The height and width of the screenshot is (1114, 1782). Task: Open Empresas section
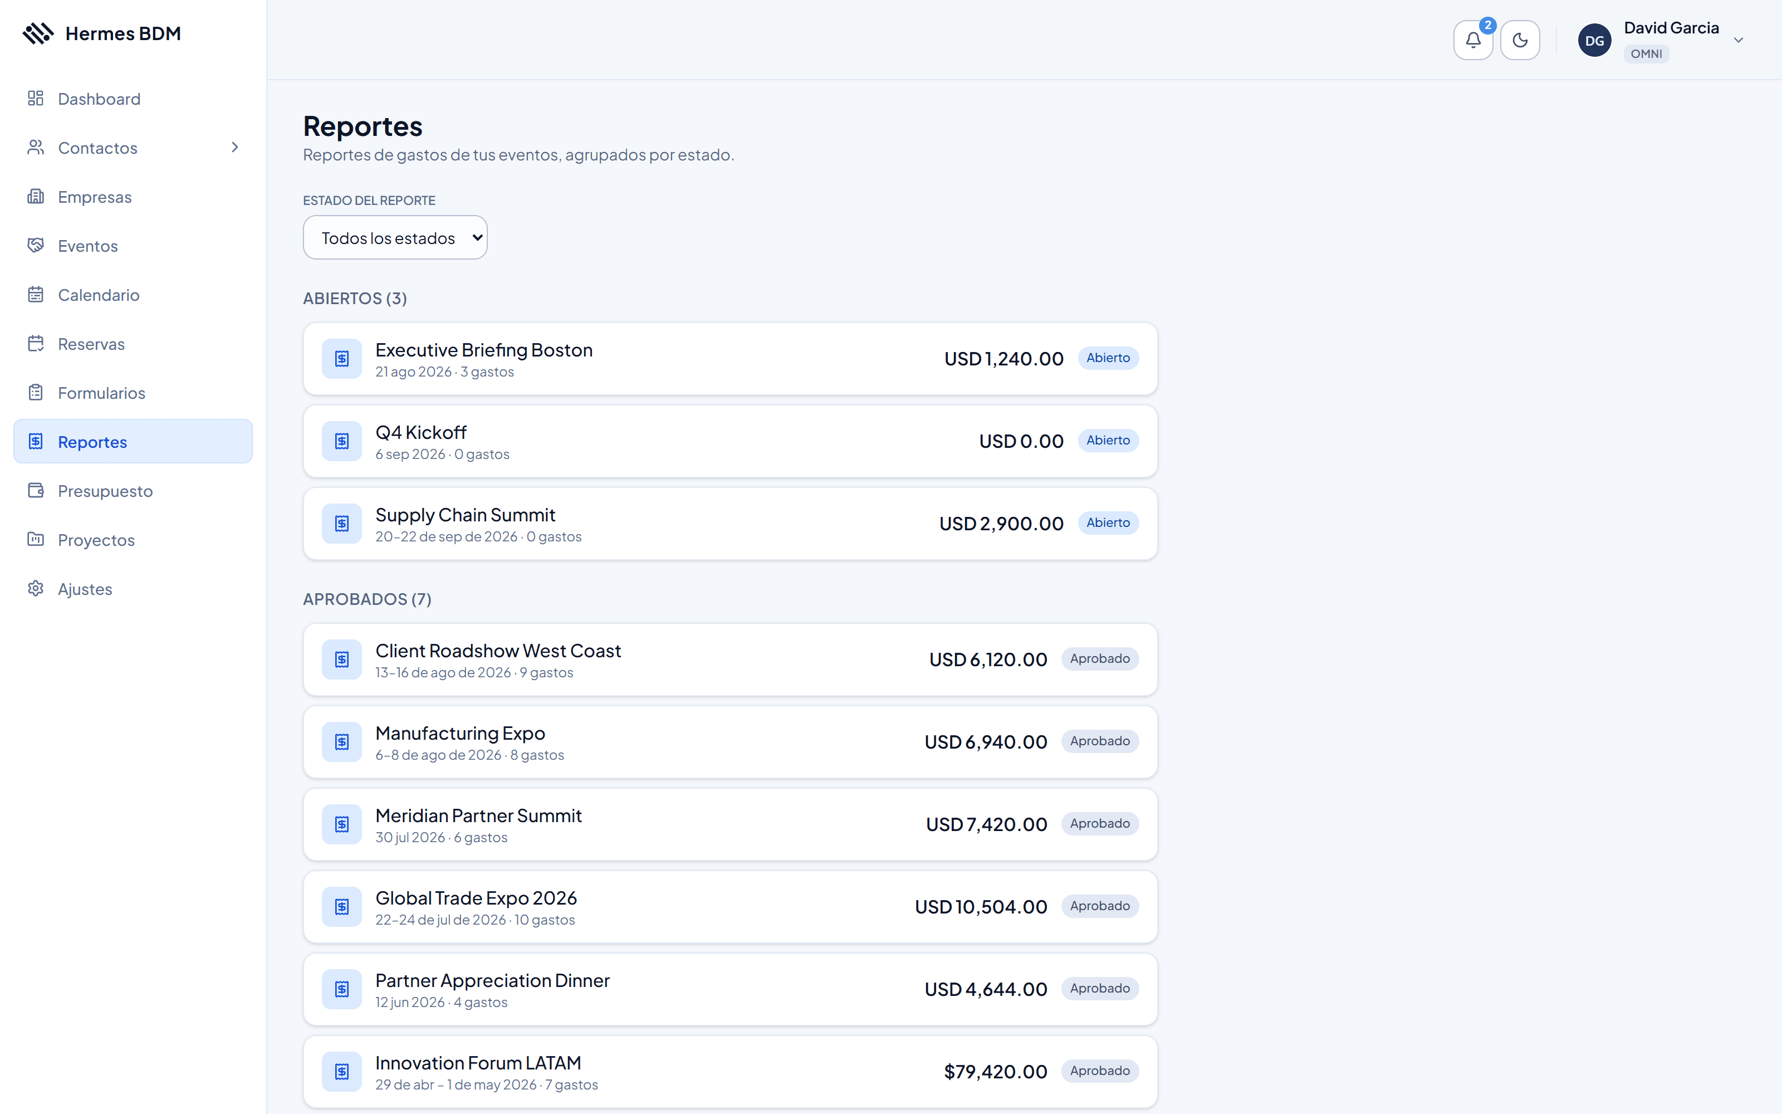[133, 197]
